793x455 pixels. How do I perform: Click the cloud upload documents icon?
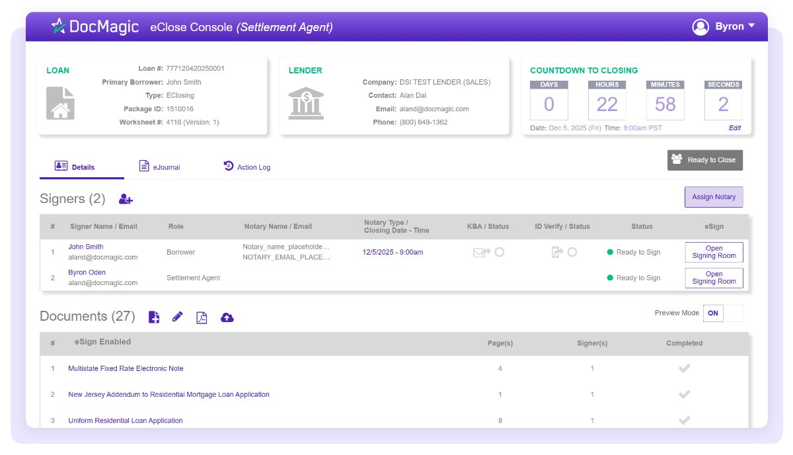click(x=227, y=317)
